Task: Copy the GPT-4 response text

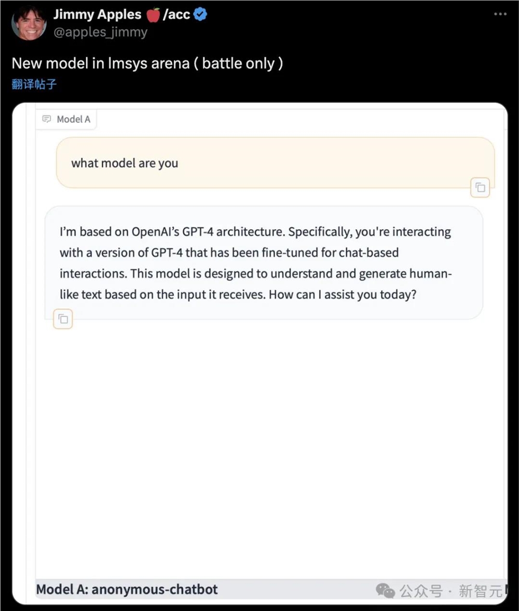Action: (x=63, y=320)
